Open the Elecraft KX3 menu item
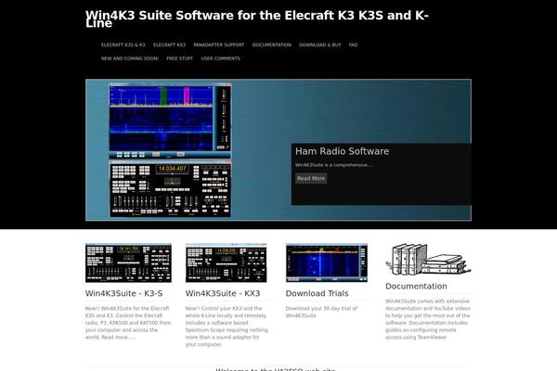557x371 pixels. (x=170, y=45)
